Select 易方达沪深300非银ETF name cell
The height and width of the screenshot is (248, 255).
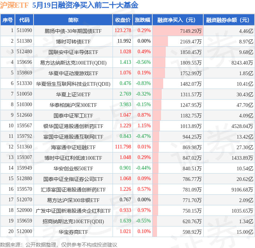[x=73, y=200]
